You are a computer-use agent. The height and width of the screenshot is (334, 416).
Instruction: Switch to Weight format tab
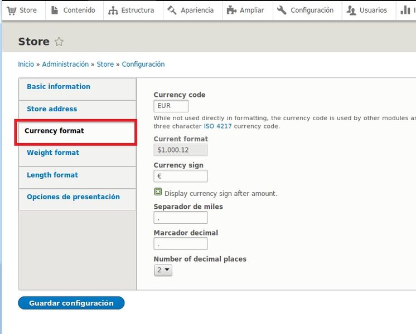(x=77, y=155)
